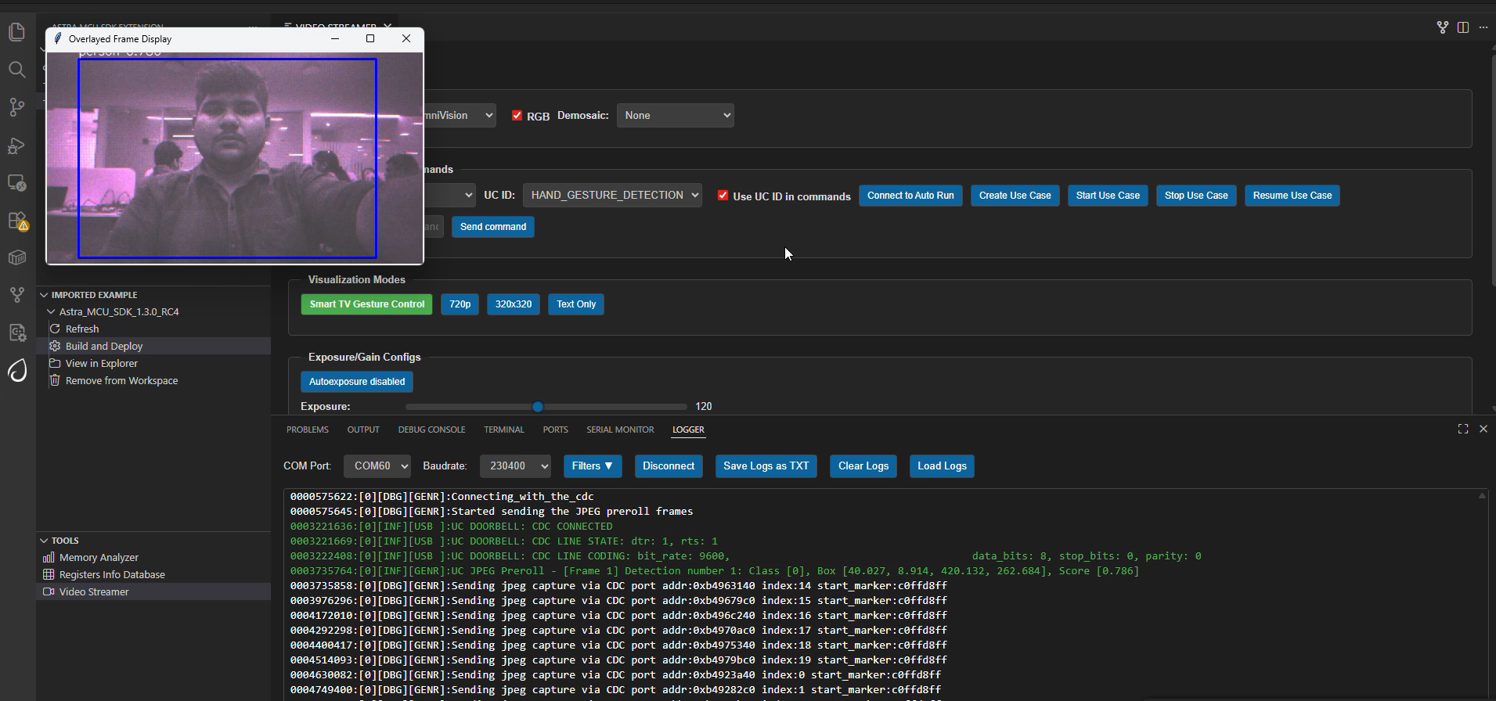1496x701 pixels.
Task: Maximize the Overlayed Frame Display window
Action: click(x=370, y=38)
